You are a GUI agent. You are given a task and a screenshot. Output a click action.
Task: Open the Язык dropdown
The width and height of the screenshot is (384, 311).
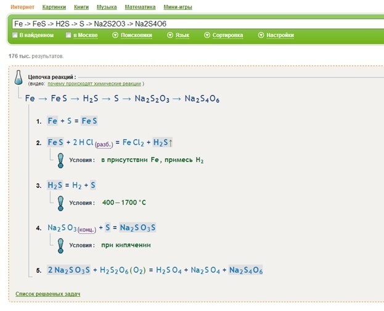pos(178,35)
